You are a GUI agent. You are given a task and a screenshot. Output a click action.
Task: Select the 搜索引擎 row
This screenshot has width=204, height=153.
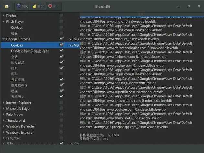coord(18,80)
